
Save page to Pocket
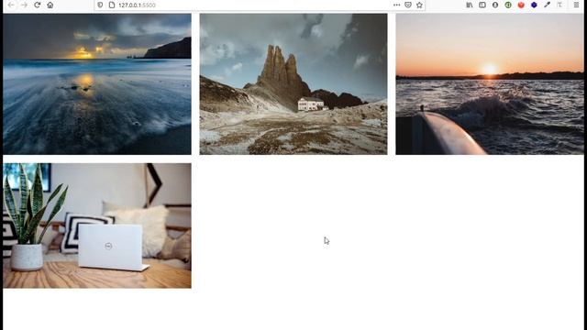pyautogui.click(x=408, y=5)
